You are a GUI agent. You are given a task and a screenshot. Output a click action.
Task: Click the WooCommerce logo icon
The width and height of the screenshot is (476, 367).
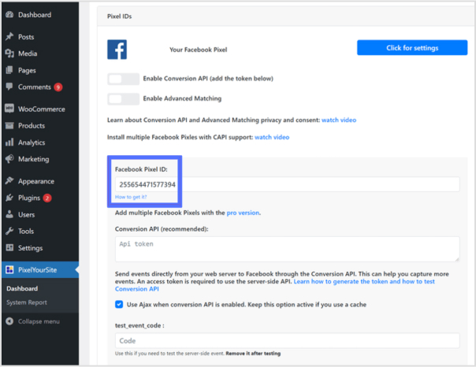[9, 109]
